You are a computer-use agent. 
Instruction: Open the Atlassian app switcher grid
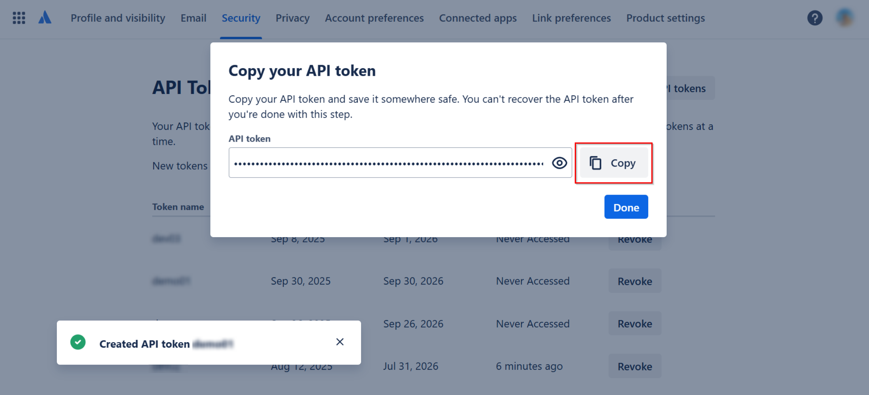coord(19,18)
